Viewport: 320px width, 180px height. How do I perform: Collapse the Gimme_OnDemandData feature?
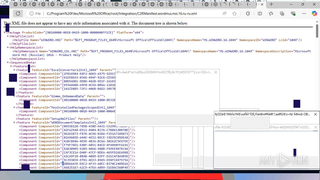click(14, 96)
